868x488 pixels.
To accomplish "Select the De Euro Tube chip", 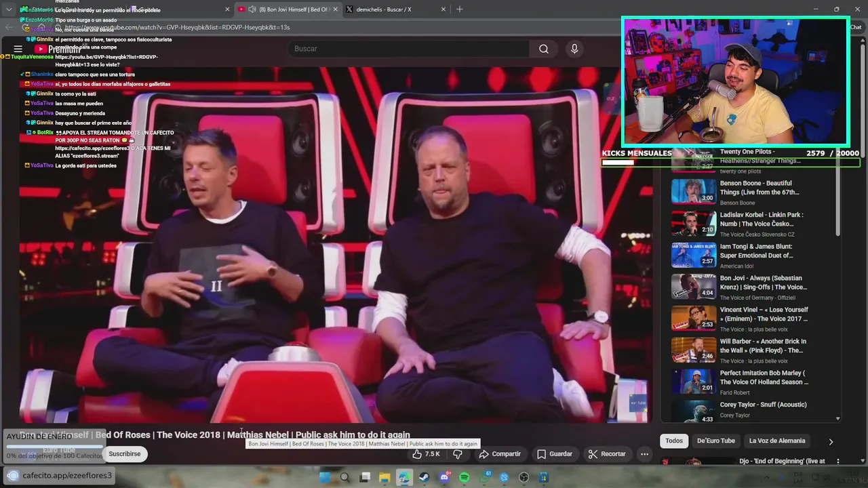I will point(716,441).
